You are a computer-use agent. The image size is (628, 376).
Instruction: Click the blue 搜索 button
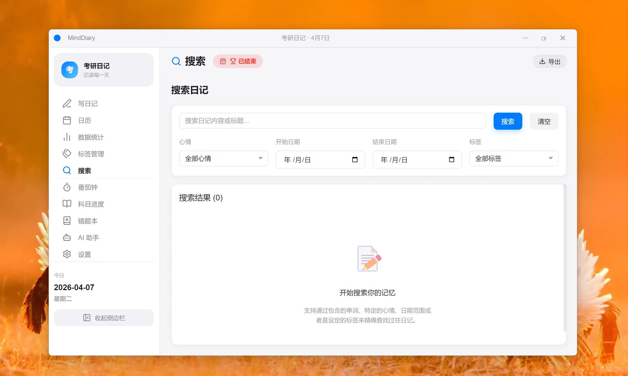tap(508, 121)
